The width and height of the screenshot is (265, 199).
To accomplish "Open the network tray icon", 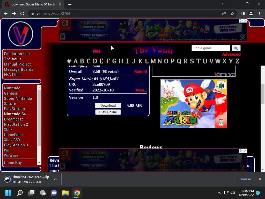I will click(226, 193).
